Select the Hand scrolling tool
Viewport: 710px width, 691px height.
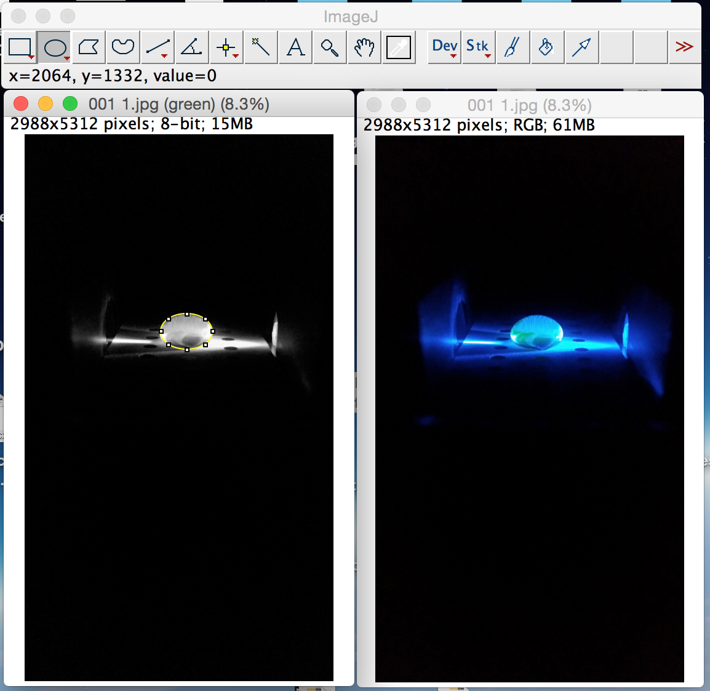(x=364, y=47)
